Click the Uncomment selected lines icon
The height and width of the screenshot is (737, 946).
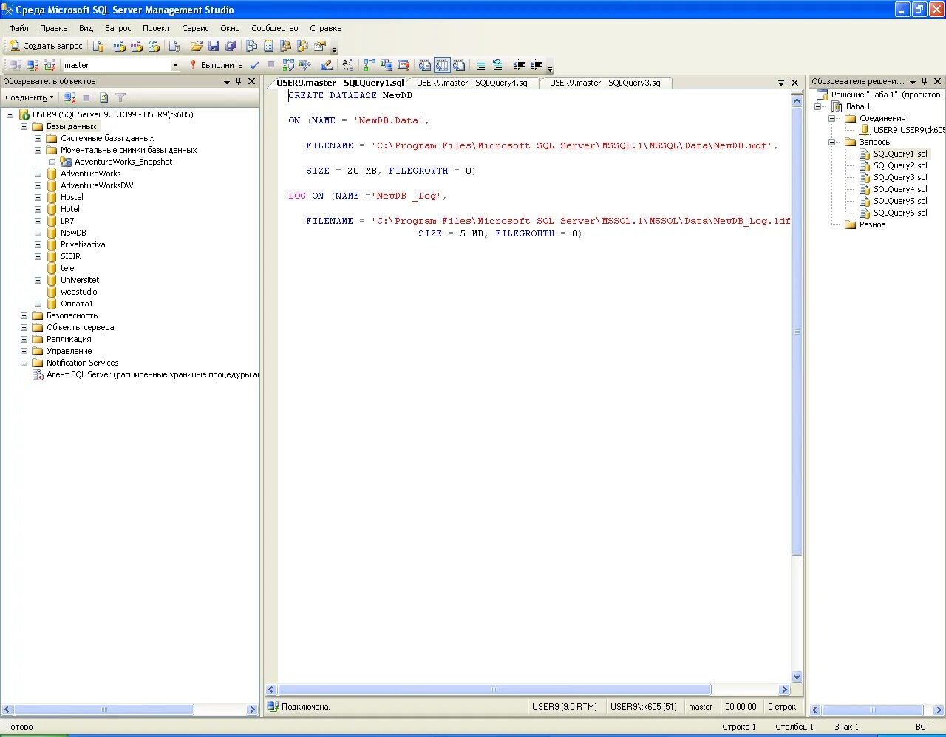497,65
